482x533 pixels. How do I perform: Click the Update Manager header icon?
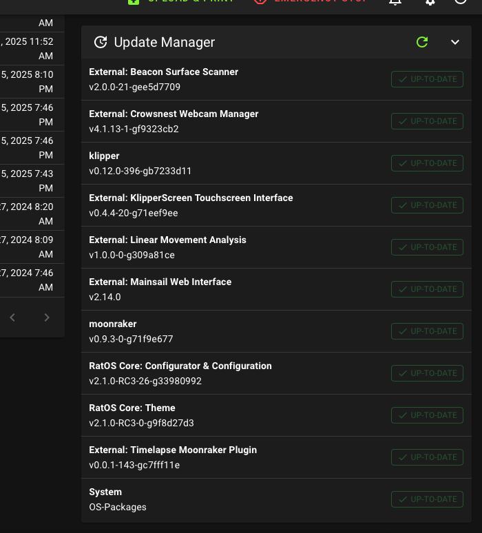click(101, 42)
